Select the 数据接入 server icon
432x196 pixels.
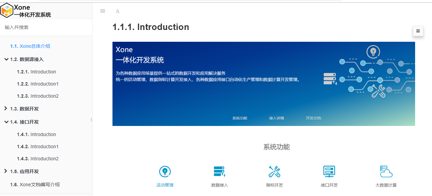tap(220, 172)
